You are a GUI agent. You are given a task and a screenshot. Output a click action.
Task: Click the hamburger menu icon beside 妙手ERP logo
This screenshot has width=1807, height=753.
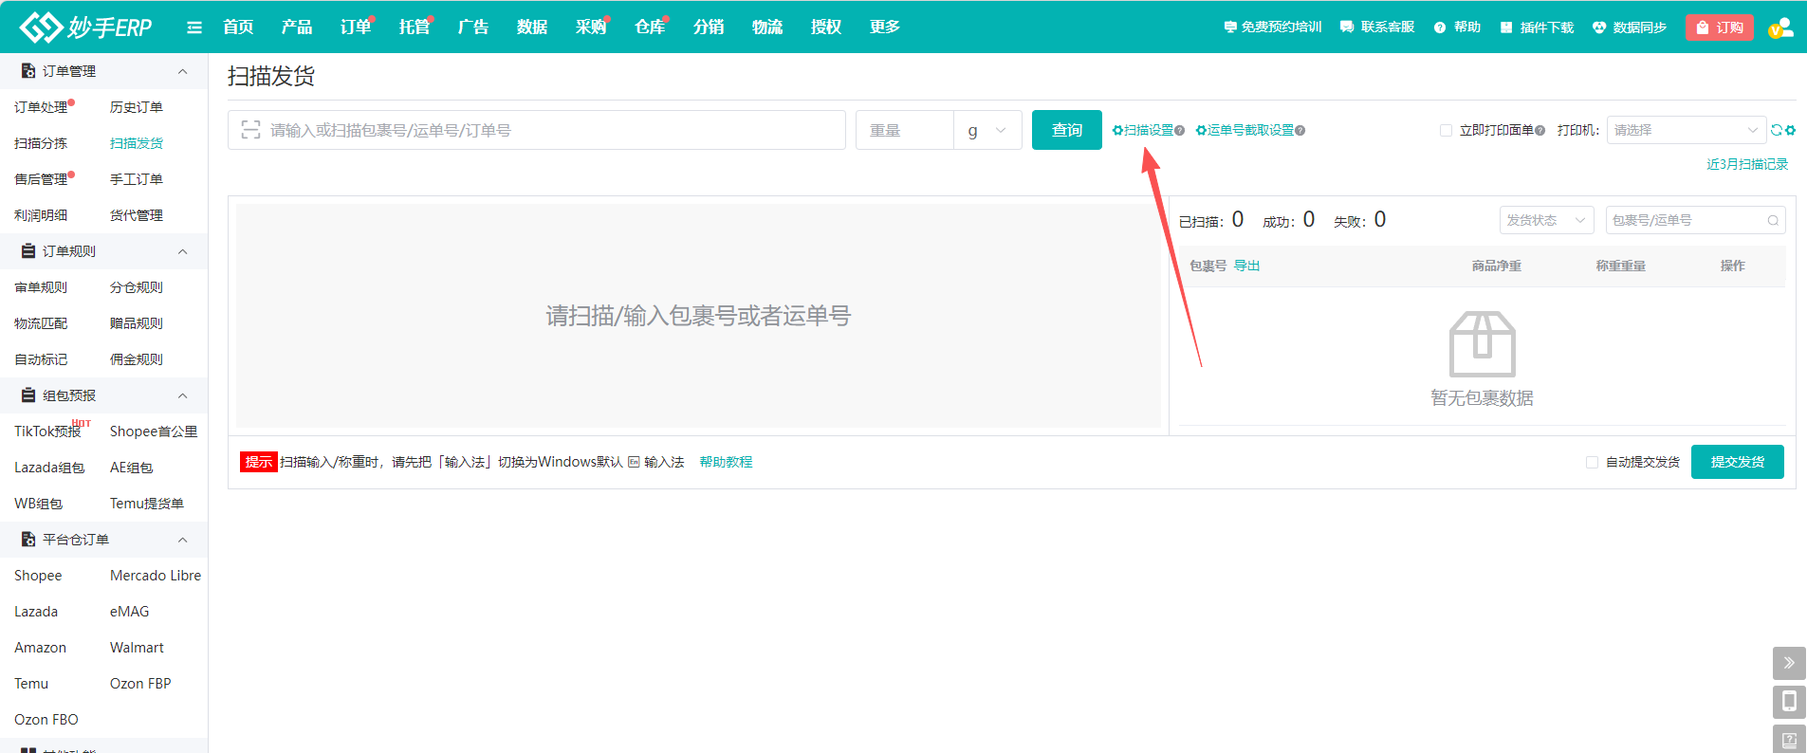(194, 28)
